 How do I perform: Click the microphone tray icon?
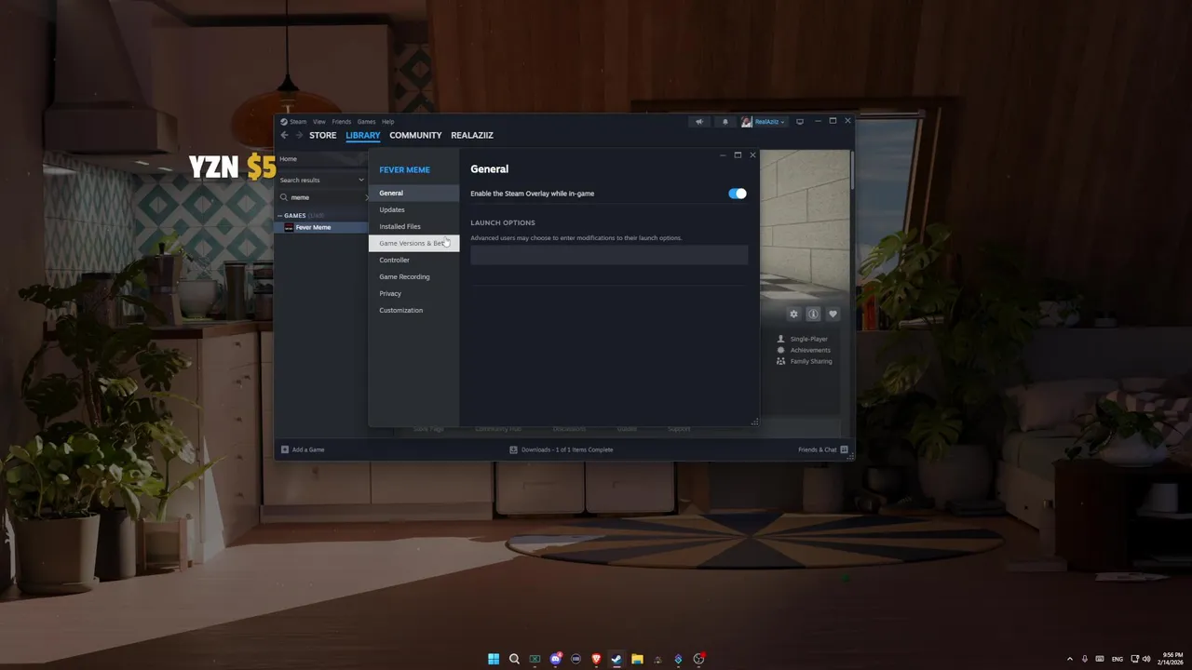point(1085,659)
